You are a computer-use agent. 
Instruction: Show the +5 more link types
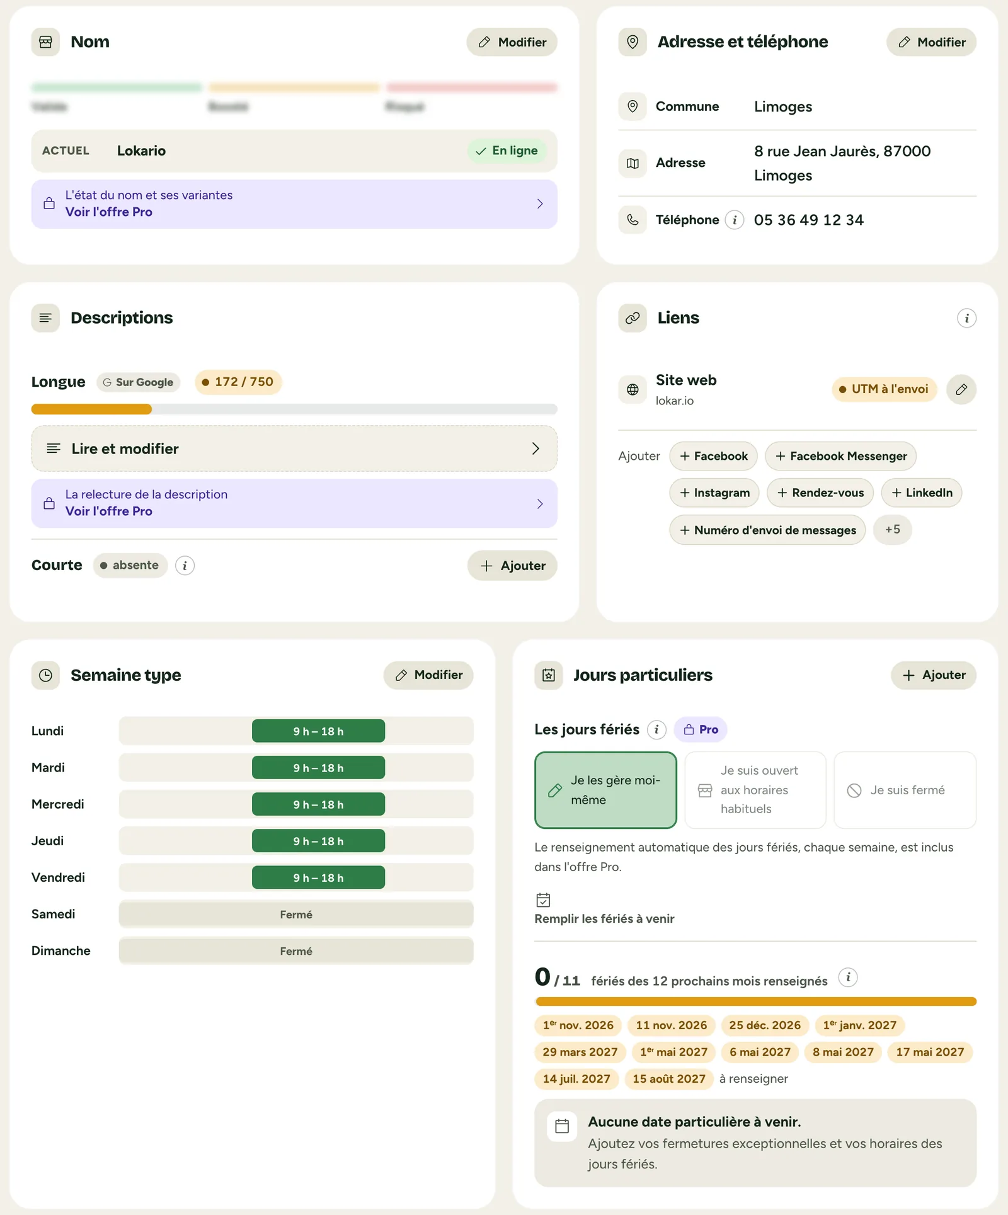(892, 530)
